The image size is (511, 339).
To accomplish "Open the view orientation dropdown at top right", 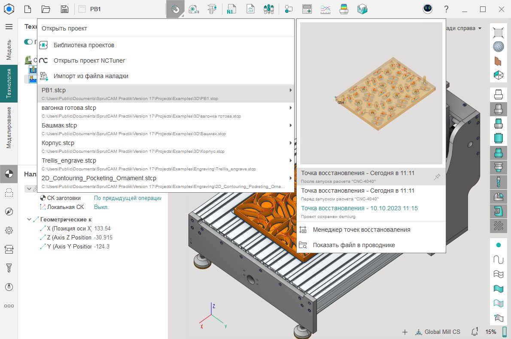I will 479,28.
